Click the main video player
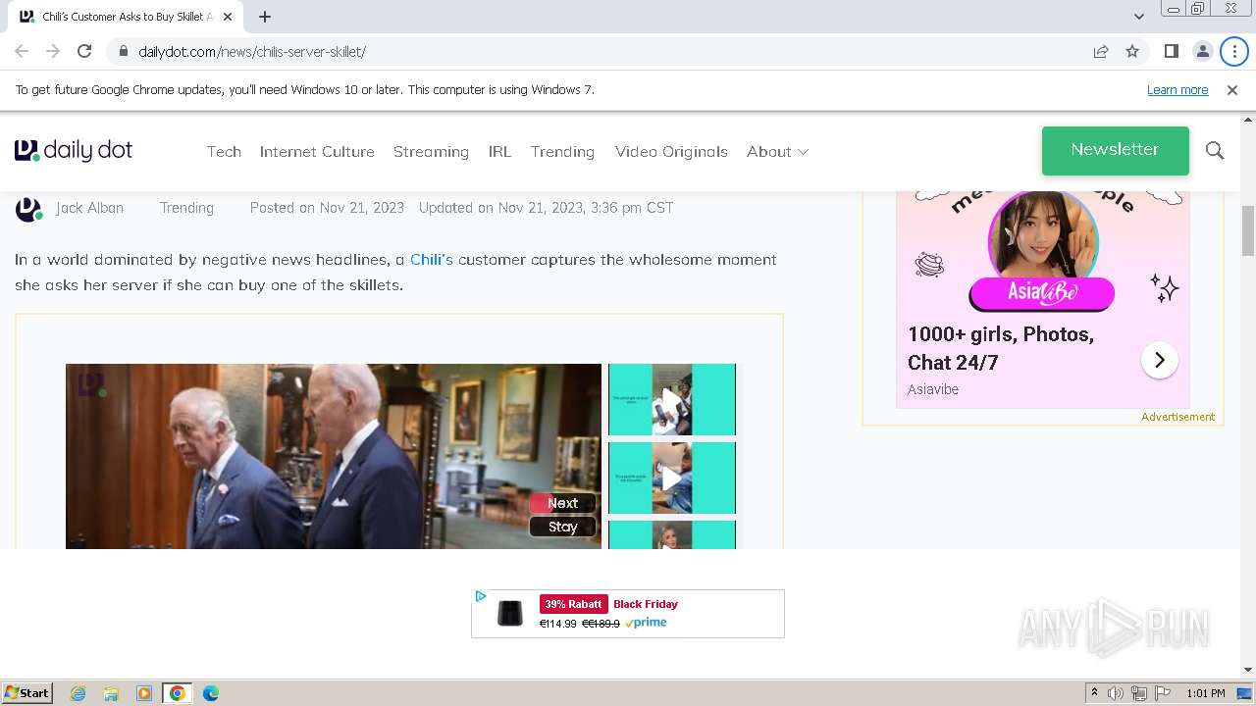Image resolution: width=1256 pixels, height=706 pixels. (x=334, y=456)
